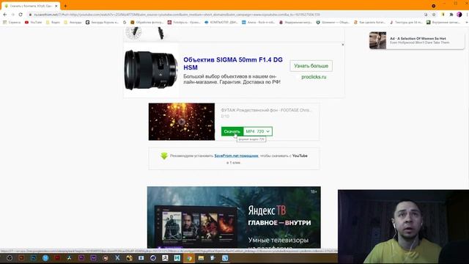Open the Как сделать bookmark

(369, 22)
